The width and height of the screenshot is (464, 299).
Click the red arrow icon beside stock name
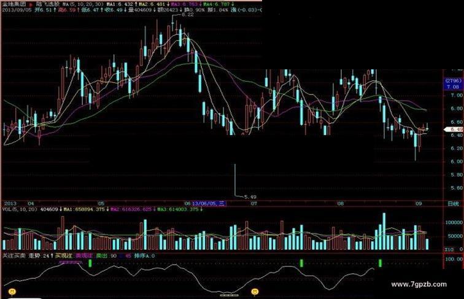pos(31,5)
